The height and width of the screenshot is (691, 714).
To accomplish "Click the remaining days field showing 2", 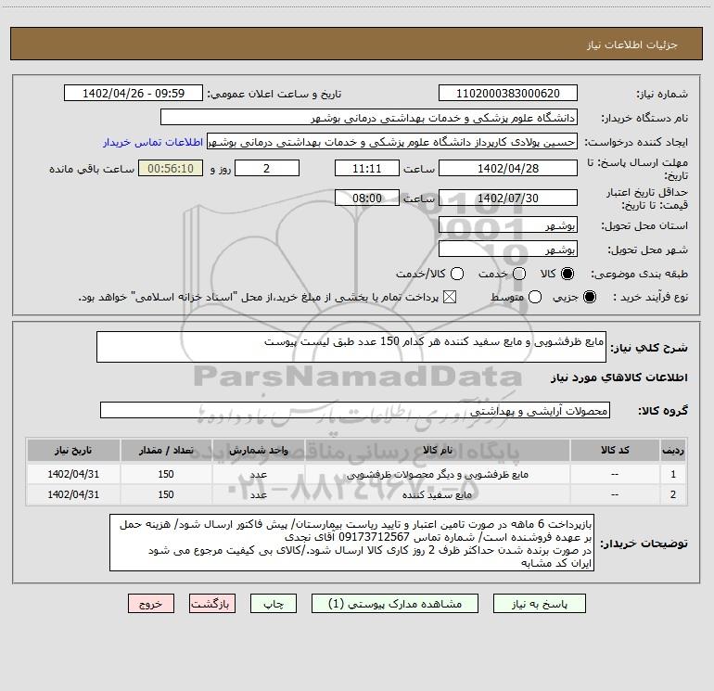I will [267, 168].
